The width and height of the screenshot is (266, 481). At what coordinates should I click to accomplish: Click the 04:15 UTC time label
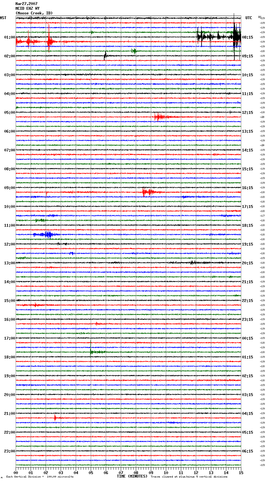pos(248,414)
